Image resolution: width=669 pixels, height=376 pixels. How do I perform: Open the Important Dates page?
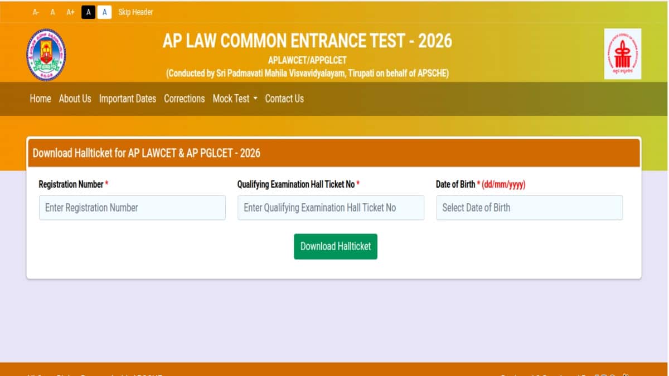coord(127,99)
